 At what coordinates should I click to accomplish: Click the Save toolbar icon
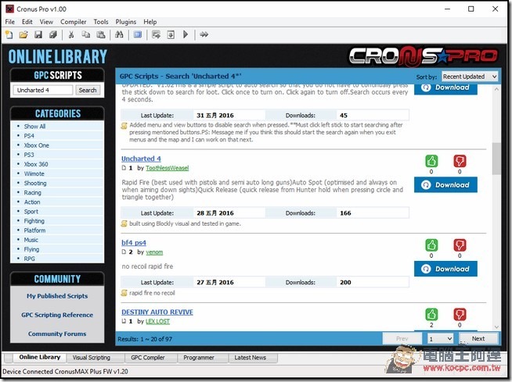38,34
